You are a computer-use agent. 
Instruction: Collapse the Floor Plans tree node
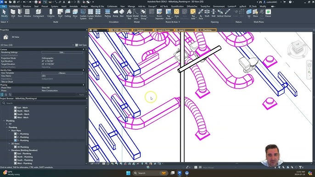tap(9, 131)
